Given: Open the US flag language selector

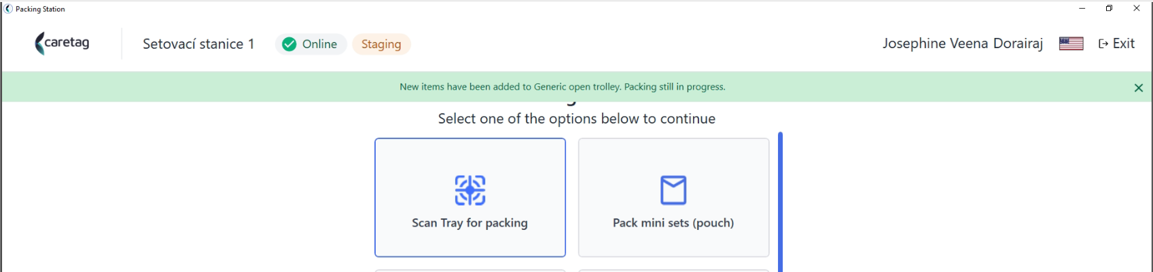Looking at the screenshot, I should pyautogui.click(x=1071, y=44).
